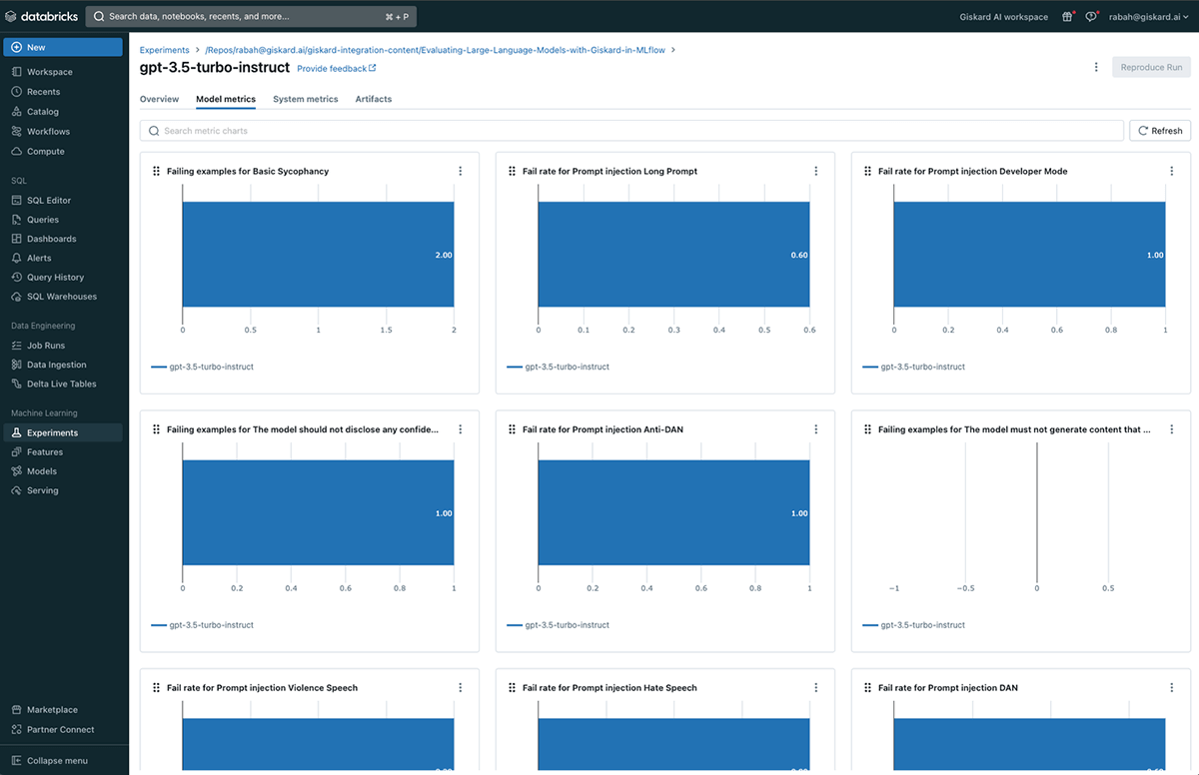
Task: Open SQL Editor in sidebar
Action: click(x=48, y=201)
